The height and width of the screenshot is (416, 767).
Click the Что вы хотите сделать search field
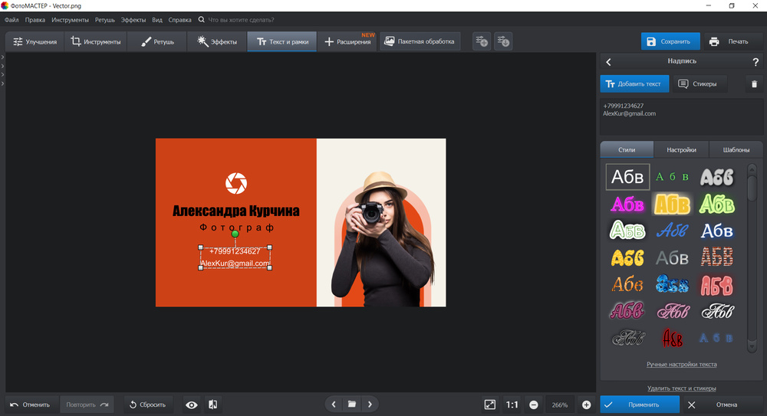(241, 20)
